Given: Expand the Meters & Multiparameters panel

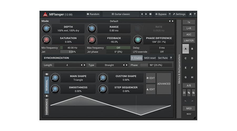Looking at the screenshot, I should pyautogui.click(x=179, y=69).
